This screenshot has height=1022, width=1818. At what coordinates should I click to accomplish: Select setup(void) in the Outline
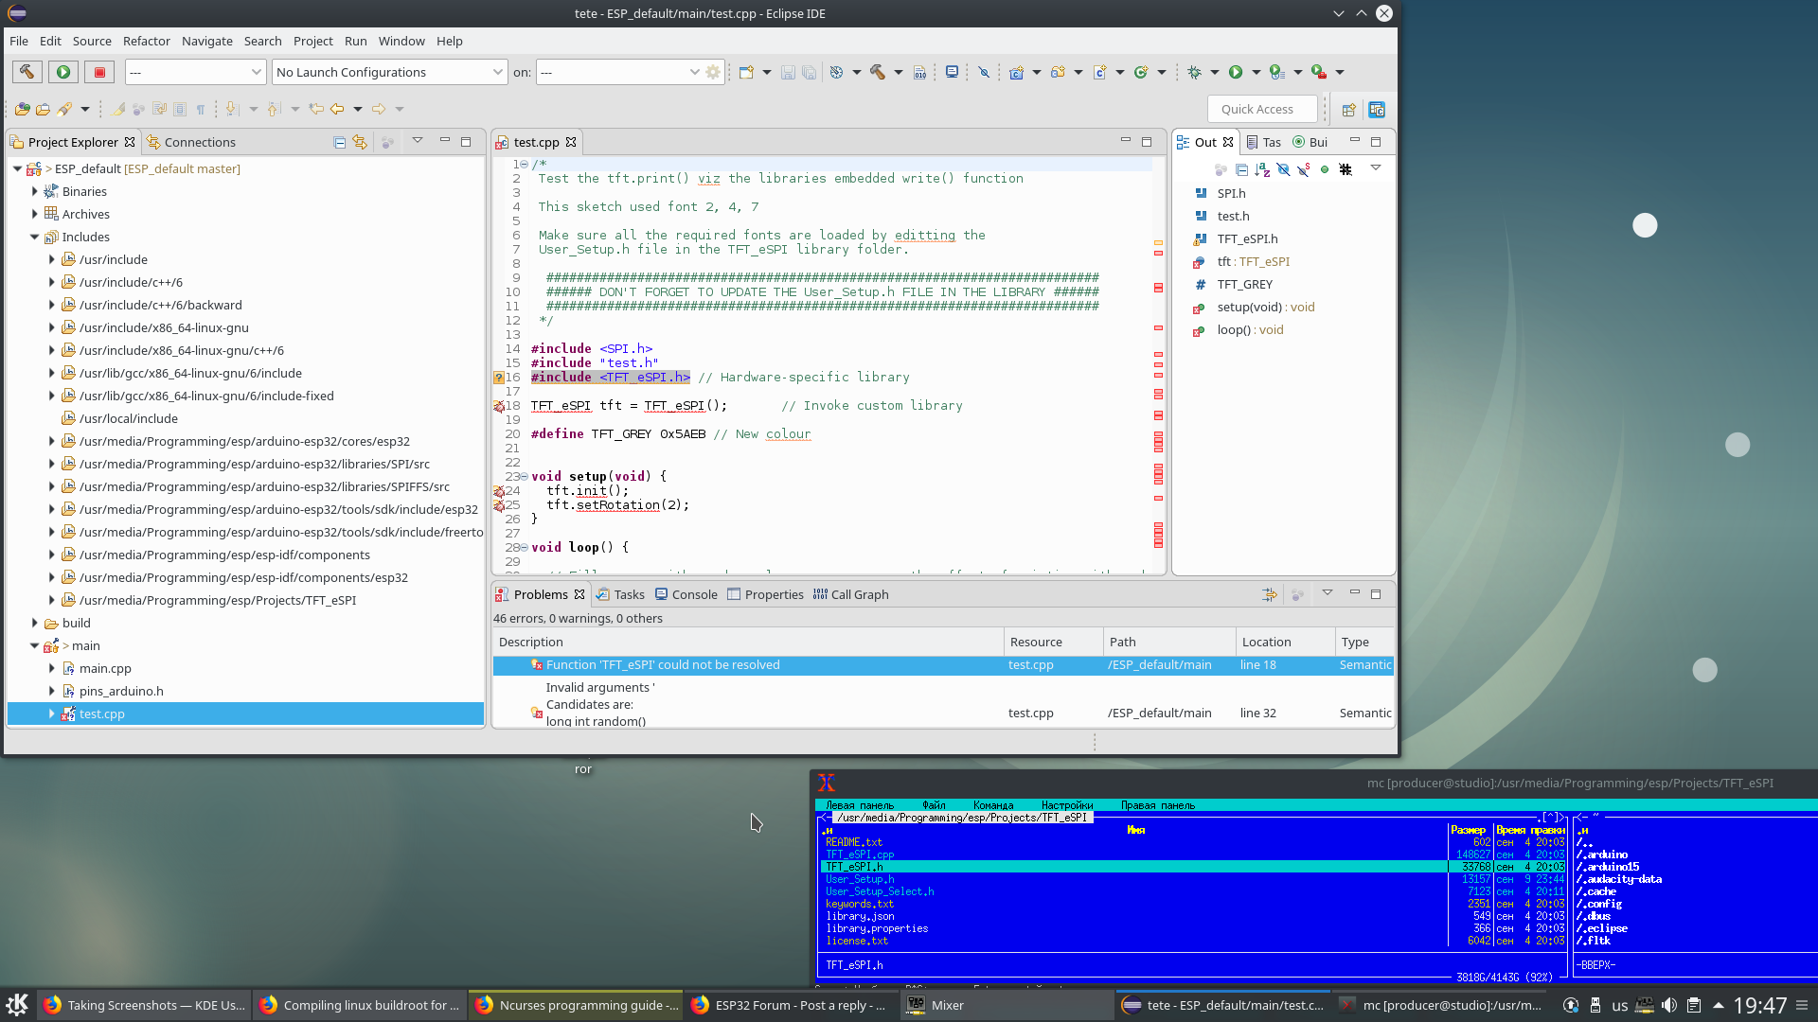[x=1265, y=308]
